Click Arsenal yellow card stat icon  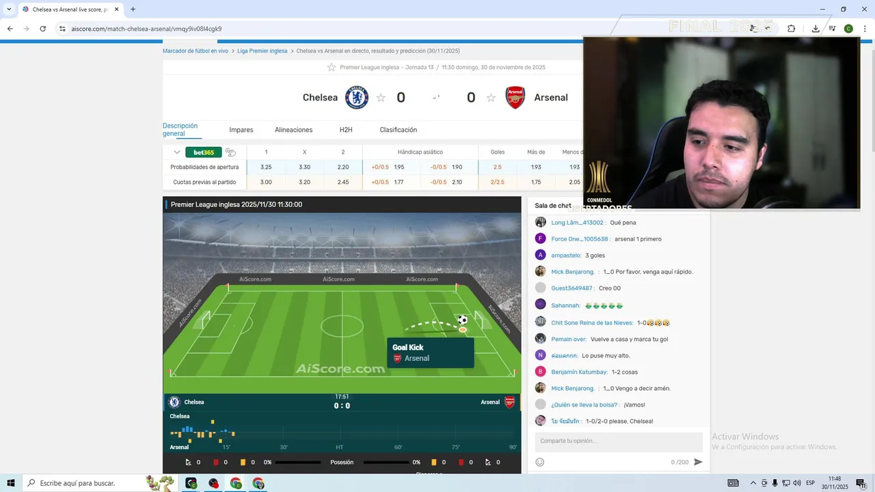pos(434,463)
